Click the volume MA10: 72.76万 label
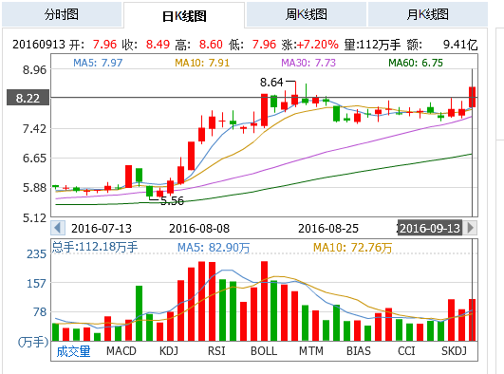This screenshot has width=504, height=374. pos(352,248)
